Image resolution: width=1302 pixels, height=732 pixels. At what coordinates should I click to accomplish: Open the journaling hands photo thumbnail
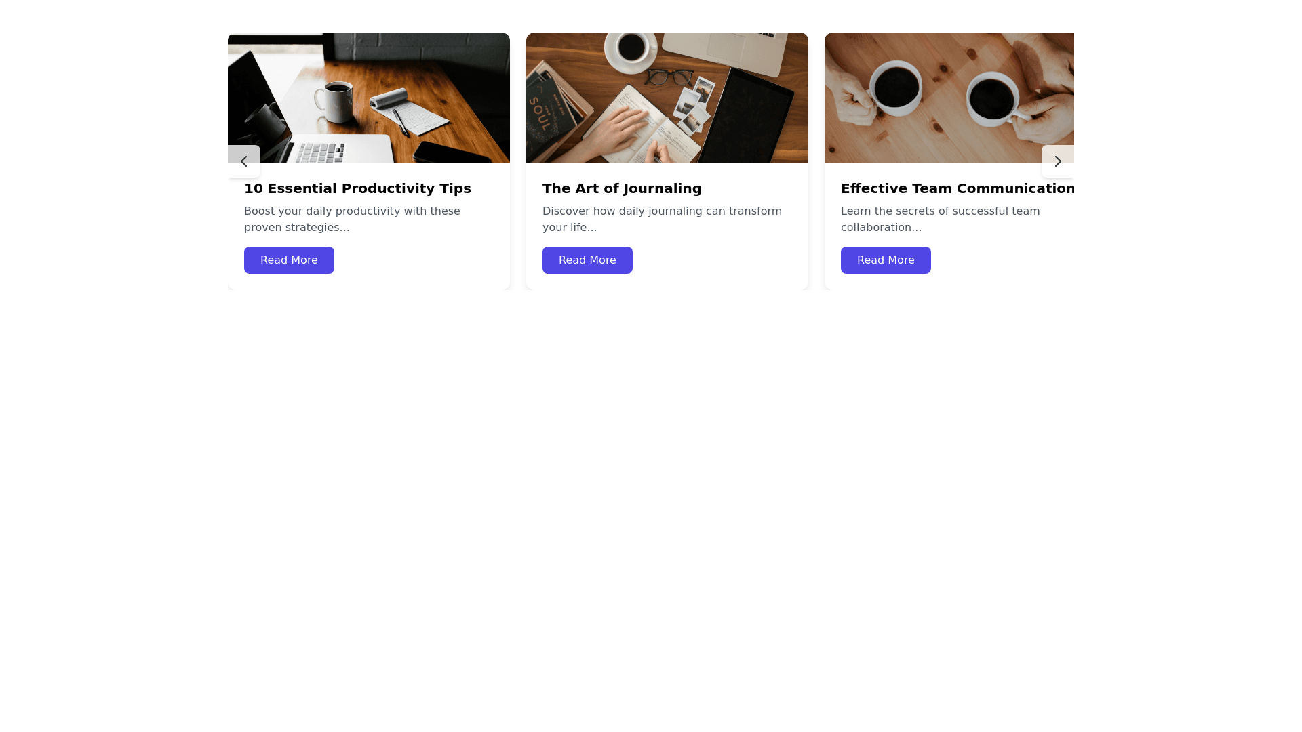667,98
